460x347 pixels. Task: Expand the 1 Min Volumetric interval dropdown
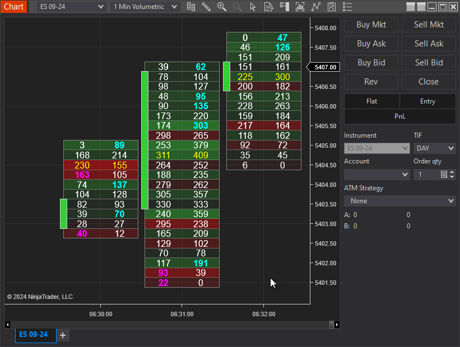click(145, 7)
